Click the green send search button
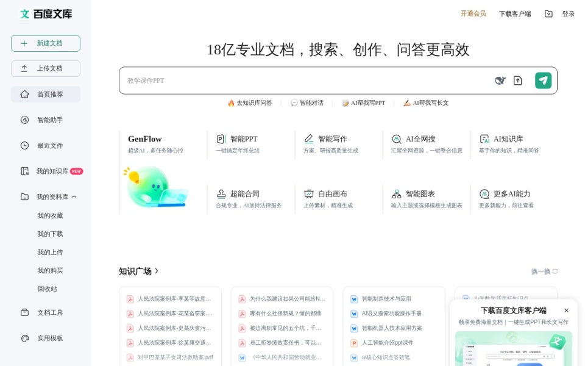Viewport: 585px width, 366px height. tap(543, 81)
